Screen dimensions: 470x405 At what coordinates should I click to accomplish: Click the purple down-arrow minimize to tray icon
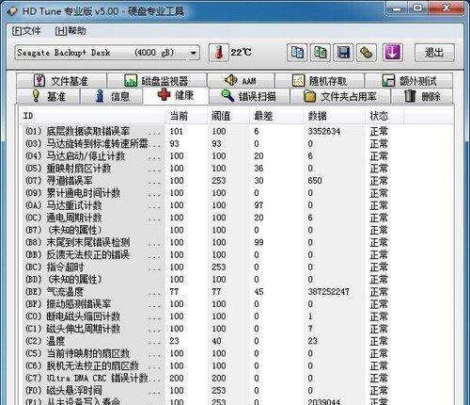point(393,53)
